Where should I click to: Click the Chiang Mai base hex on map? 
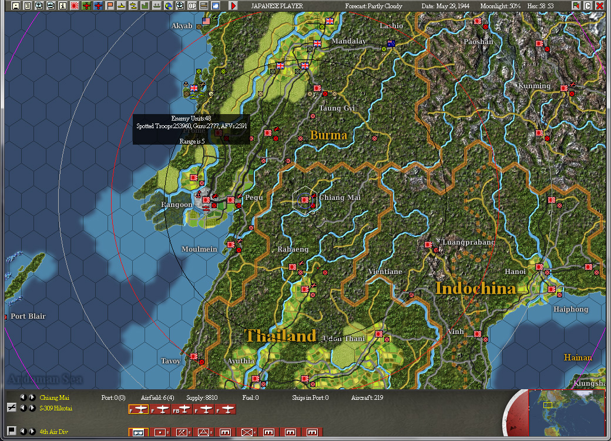point(305,200)
